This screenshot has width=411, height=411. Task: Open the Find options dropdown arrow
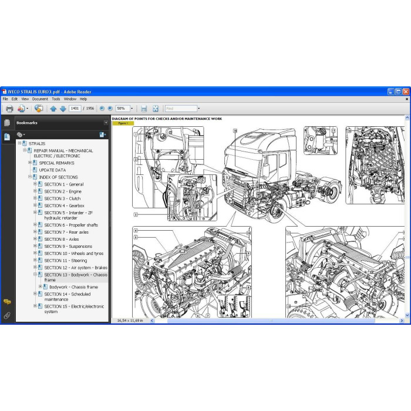pos(198,109)
